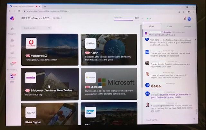This screenshot has width=206, height=130.
Task: Click the @Jennie Vickers mention in chat
Action: click(x=167, y=94)
